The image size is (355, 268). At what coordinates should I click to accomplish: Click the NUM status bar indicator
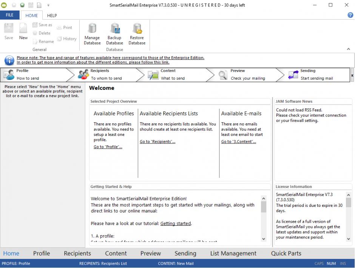point(331,264)
